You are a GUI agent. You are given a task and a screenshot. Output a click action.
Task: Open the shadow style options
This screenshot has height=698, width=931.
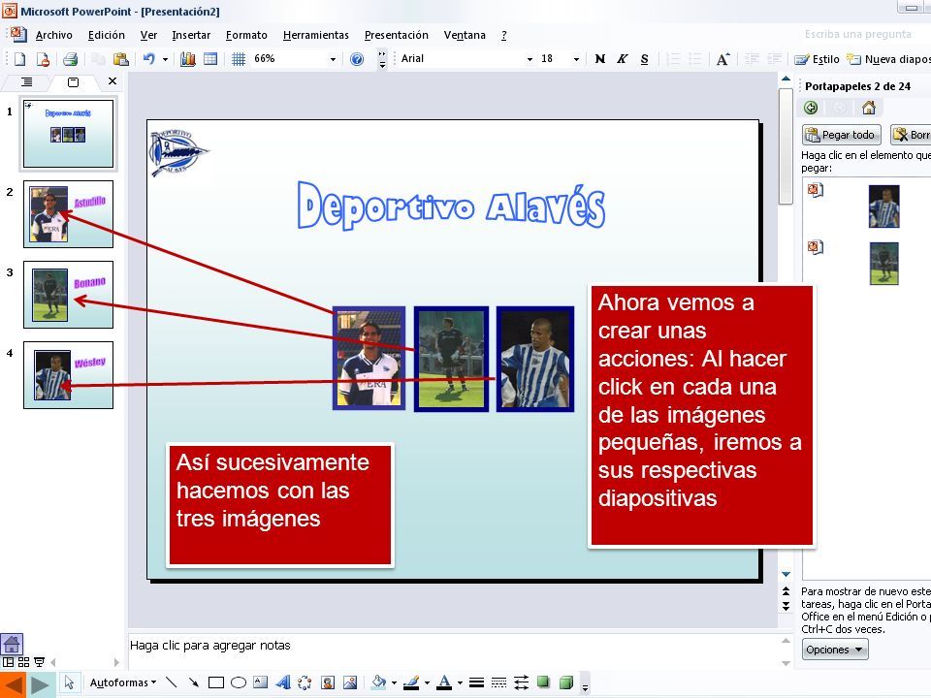click(x=543, y=682)
